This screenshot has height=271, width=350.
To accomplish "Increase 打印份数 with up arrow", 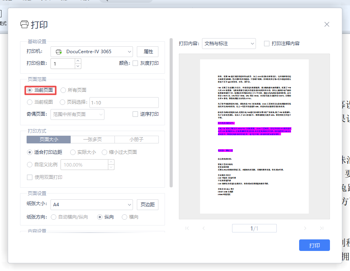I will (78, 61).
